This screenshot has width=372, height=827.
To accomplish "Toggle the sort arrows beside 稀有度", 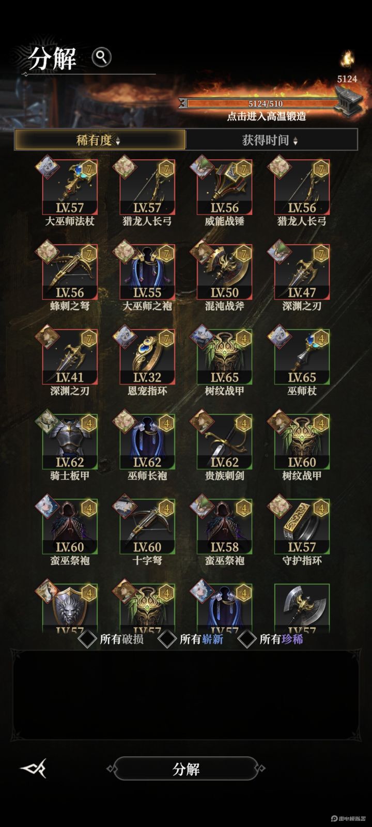I will 118,141.
